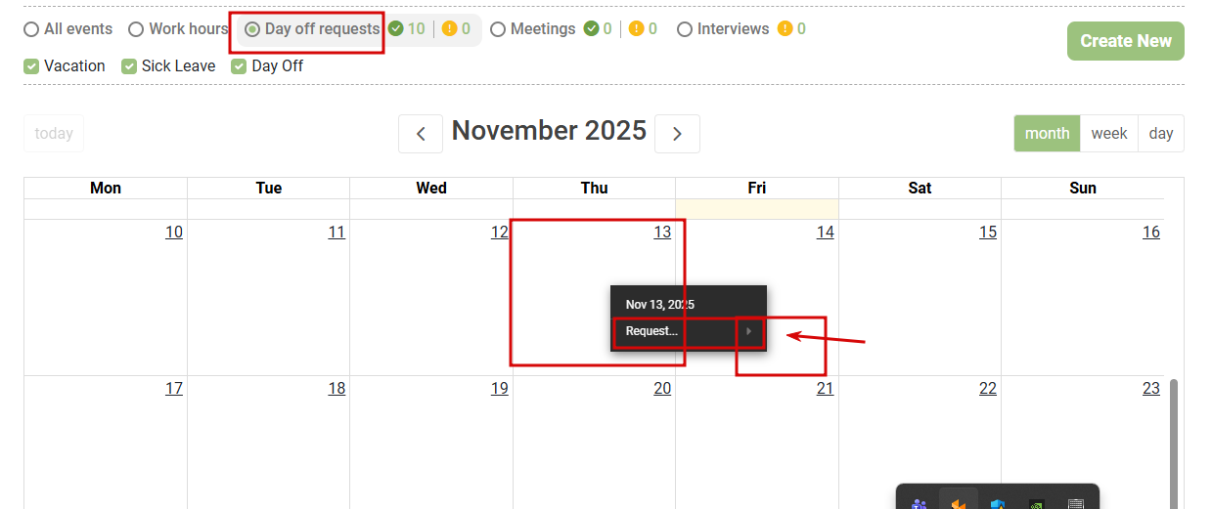Click green checkmark beside Day off requests count
Viewport: 1212px width, 509px height.
[396, 29]
